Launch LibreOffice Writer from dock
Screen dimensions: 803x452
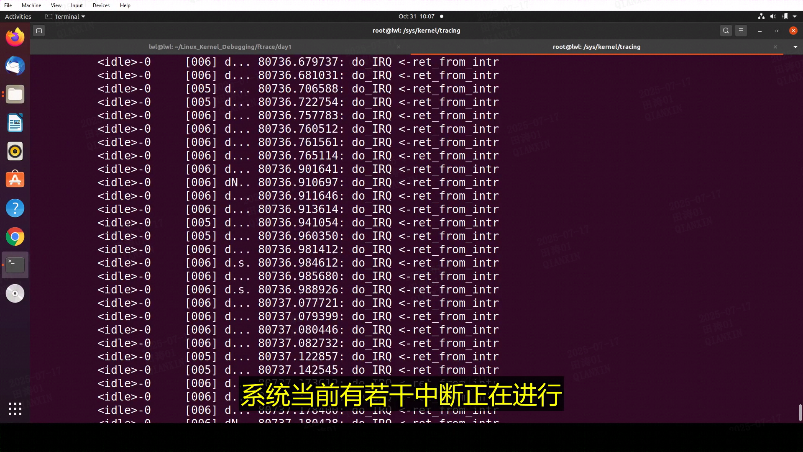(15, 123)
